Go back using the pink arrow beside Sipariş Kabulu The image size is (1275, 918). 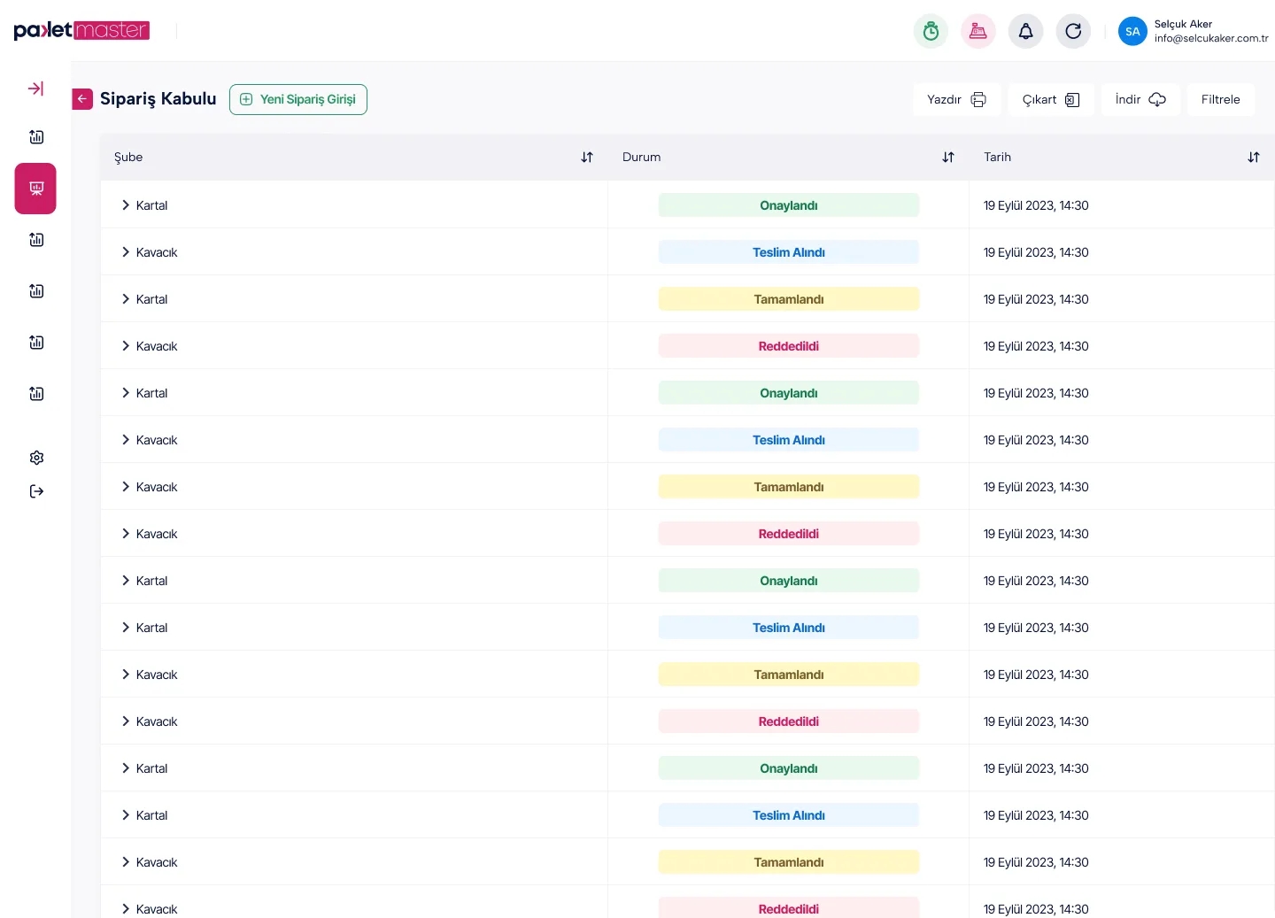[x=82, y=99]
